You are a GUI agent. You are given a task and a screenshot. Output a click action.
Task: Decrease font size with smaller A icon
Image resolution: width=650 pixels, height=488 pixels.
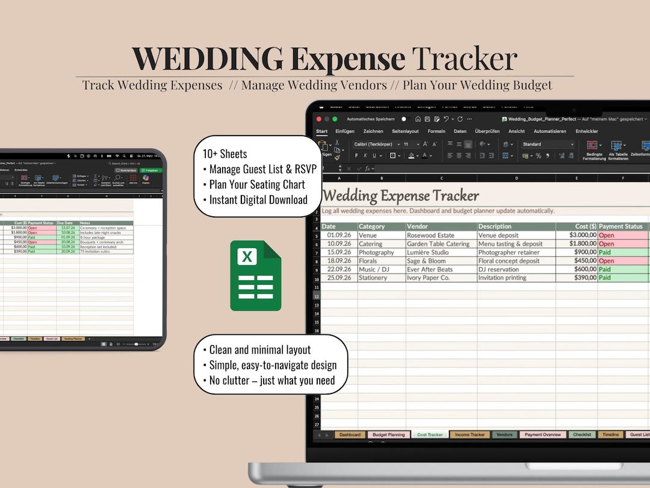point(435,144)
